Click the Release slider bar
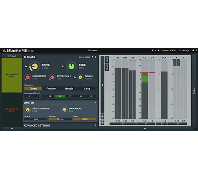This screenshot has width=198, height=179. 60,119
